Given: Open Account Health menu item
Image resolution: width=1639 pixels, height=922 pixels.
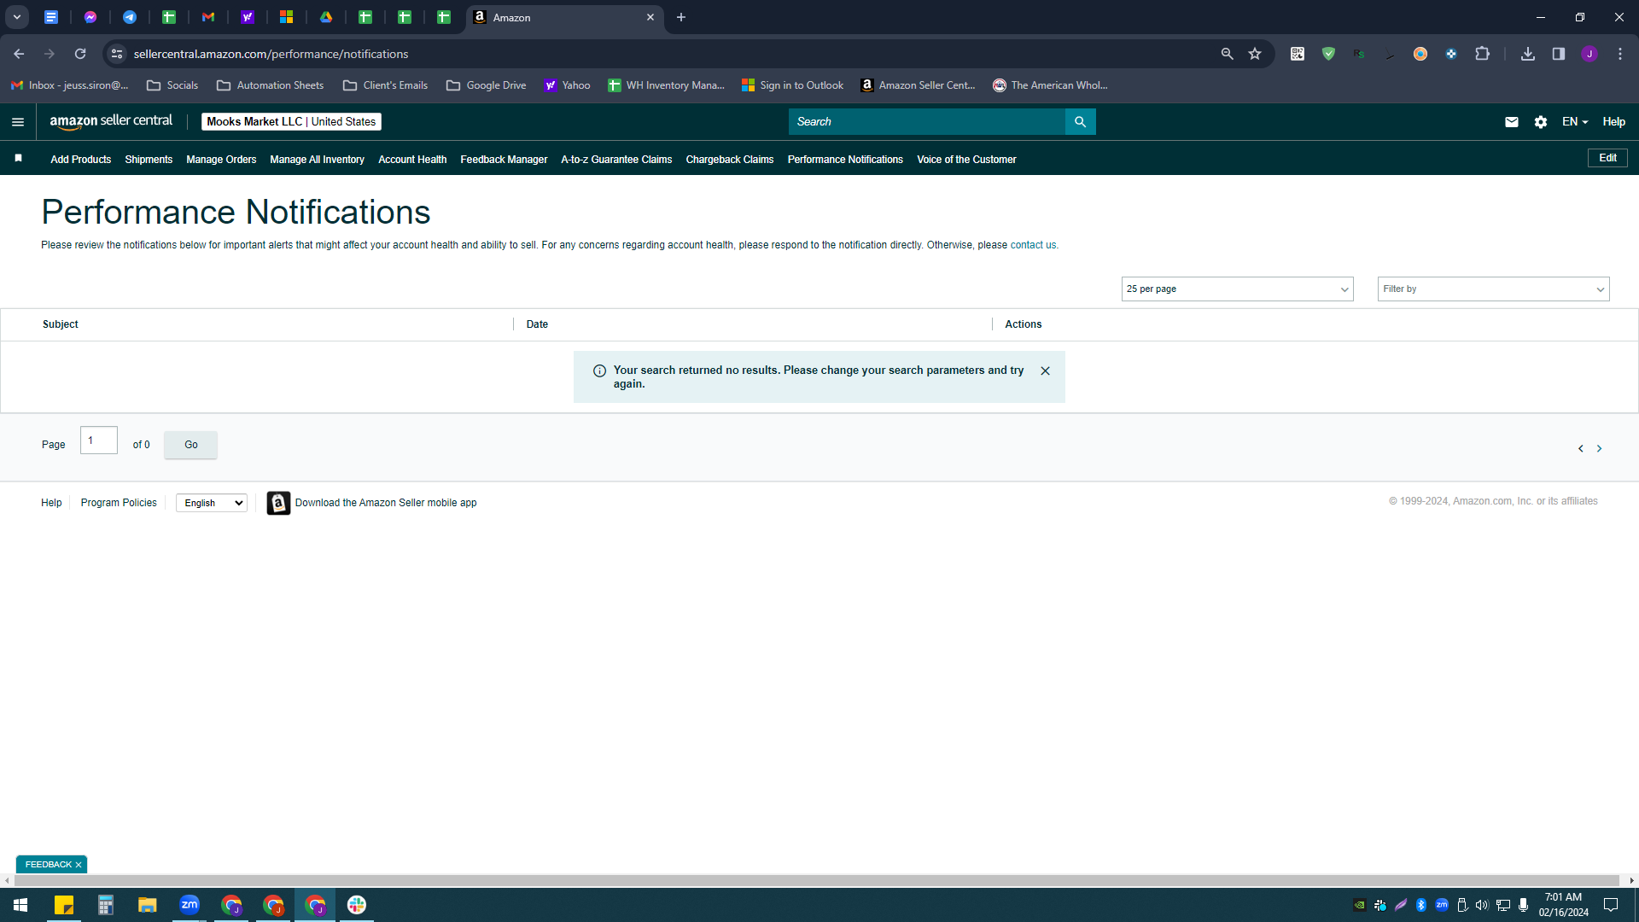Looking at the screenshot, I should pos(412,160).
